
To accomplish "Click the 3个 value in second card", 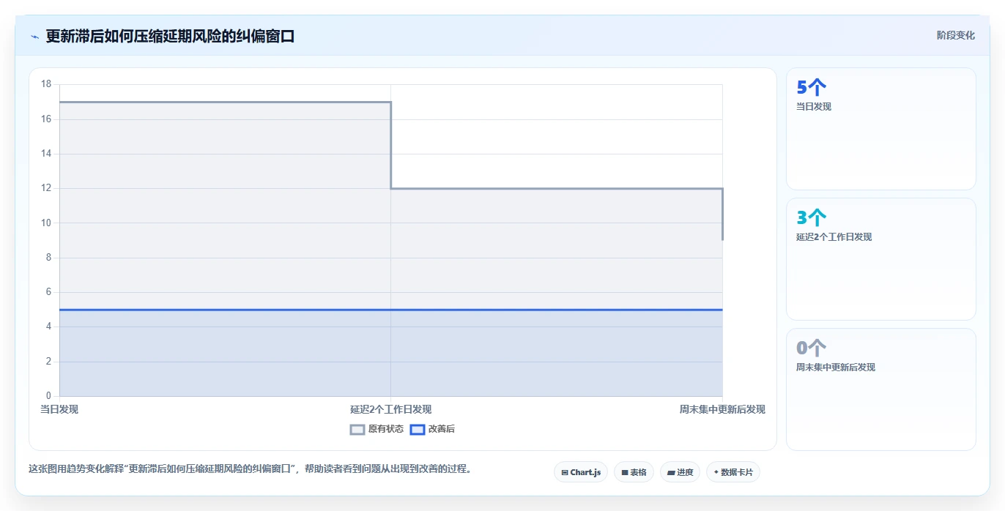I will (811, 218).
